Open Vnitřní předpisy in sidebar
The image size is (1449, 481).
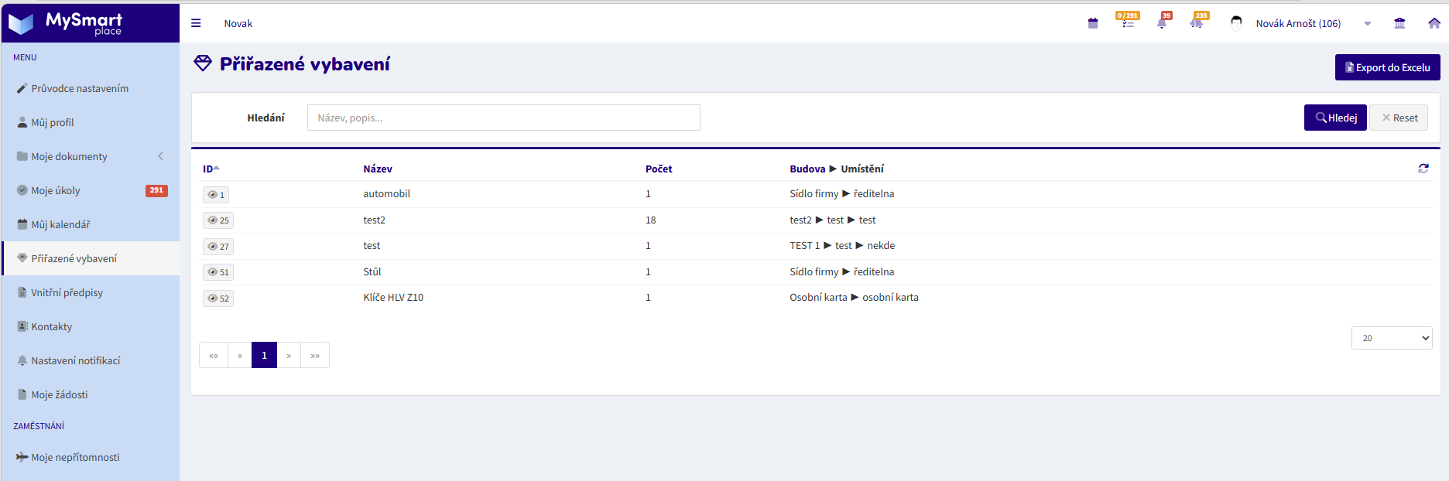(x=91, y=292)
